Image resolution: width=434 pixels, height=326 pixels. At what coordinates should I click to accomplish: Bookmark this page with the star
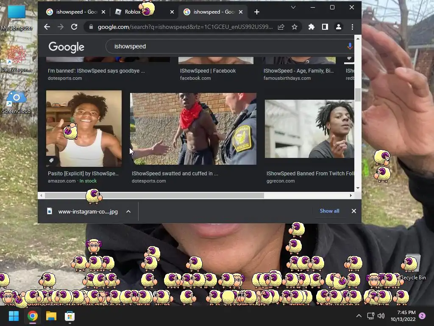295,27
